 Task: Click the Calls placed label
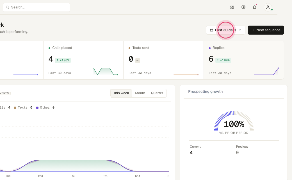pos(62,48)
